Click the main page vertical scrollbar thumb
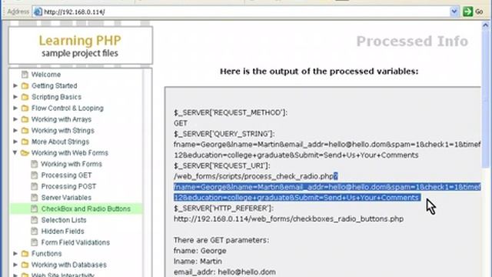 coord(485,99)
